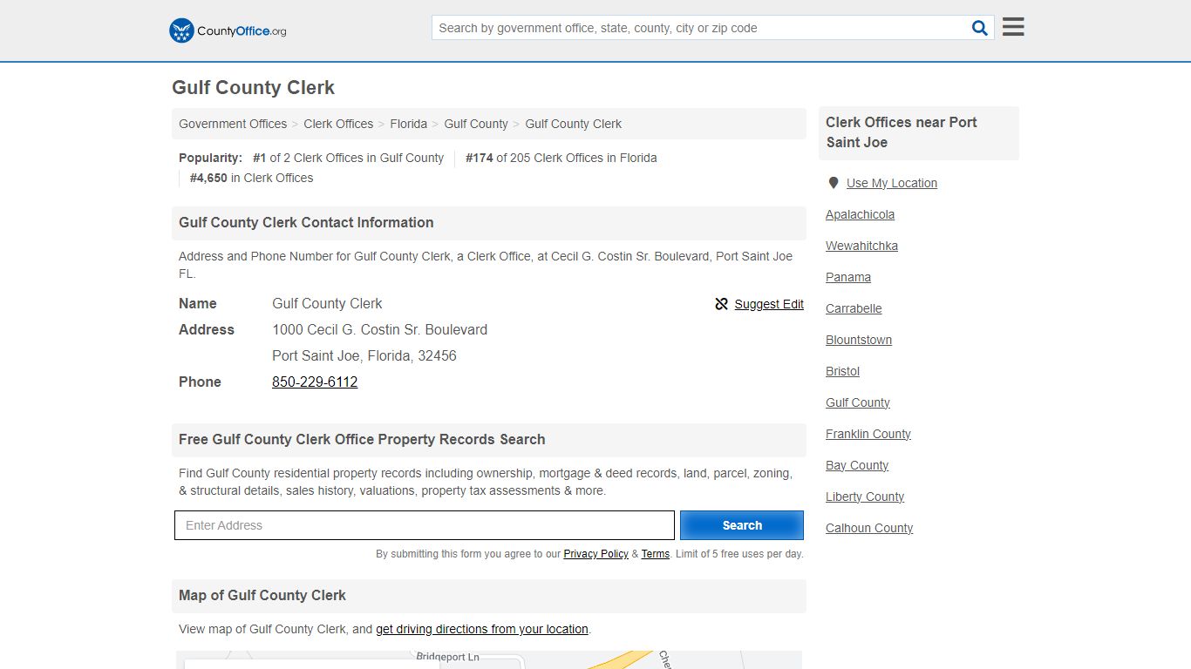Open Apalachicola clerk offices link

pyautogui.click(x=860, y=214)
